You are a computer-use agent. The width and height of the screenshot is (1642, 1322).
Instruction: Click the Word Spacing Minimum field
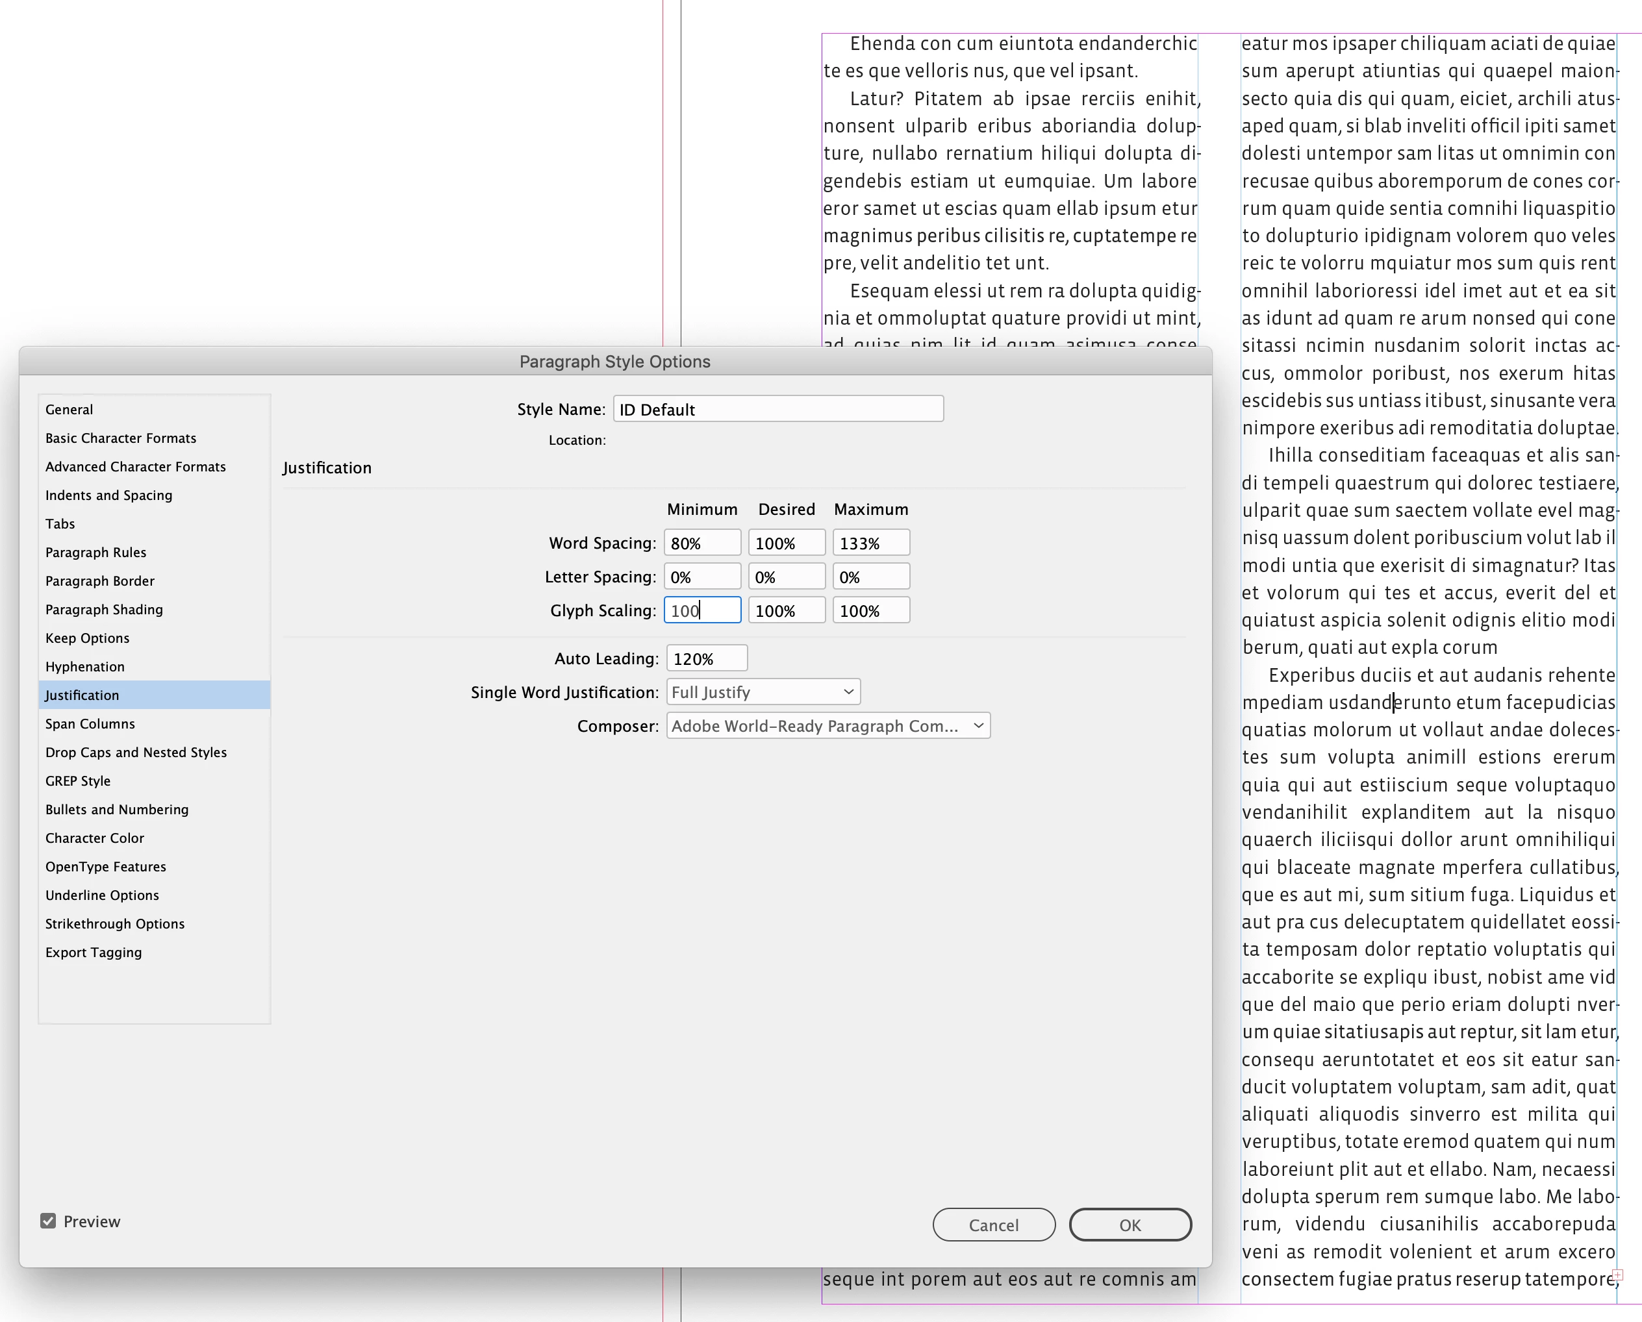coord(701,542)
